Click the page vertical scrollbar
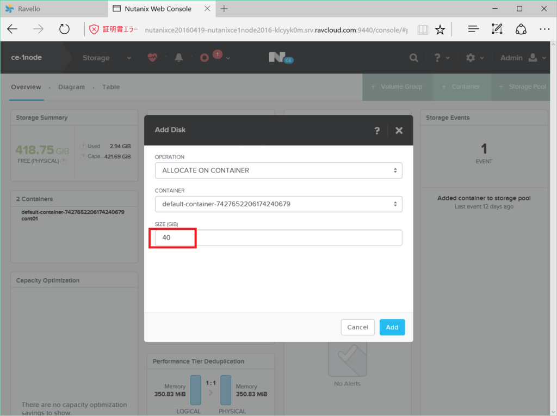Viewport: 557px width, 416px height. tap(553, 228)
